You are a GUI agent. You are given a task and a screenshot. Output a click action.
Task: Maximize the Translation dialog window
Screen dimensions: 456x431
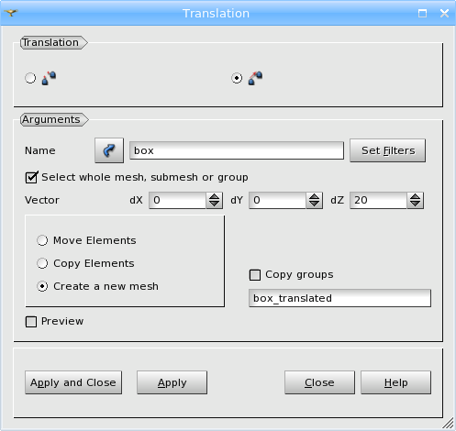(x=422, y=13)
